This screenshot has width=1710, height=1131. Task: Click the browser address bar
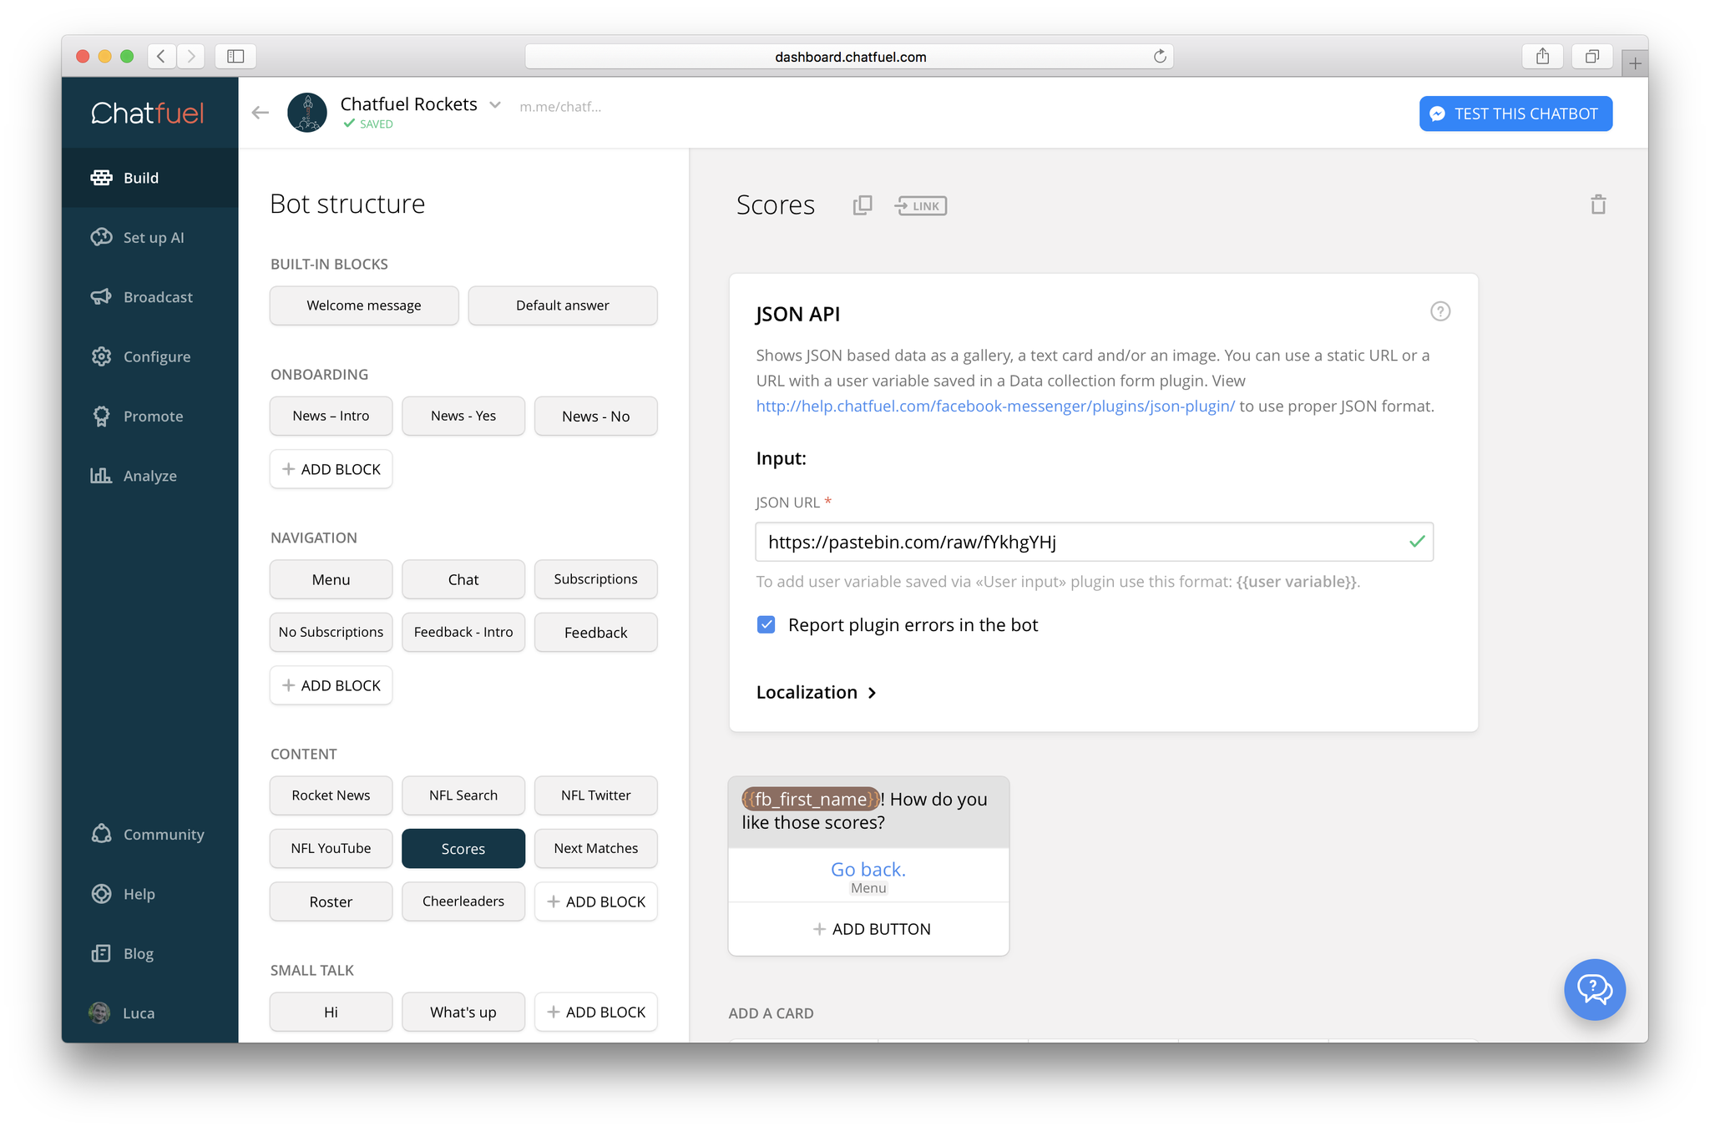point(850,56)
